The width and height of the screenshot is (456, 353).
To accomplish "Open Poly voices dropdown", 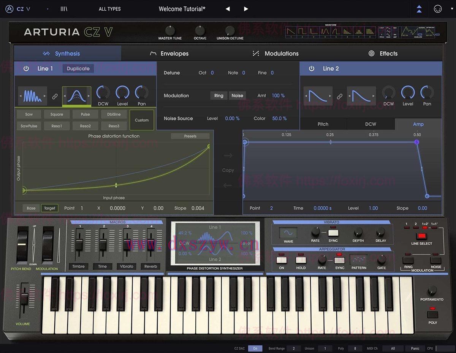I will 355,348.
